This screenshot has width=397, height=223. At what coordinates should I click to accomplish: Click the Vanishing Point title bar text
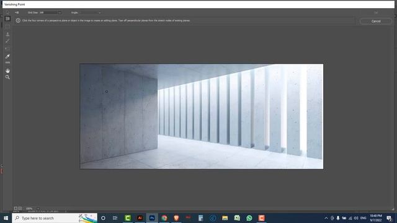14,4
